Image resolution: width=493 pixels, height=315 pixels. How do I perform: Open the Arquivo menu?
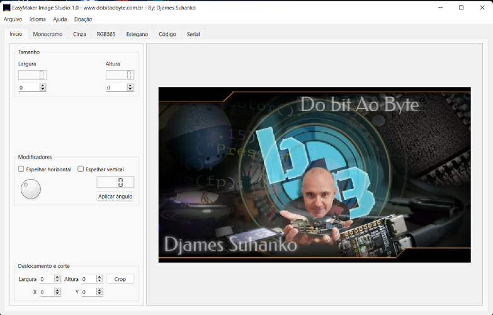click(13, 19)
